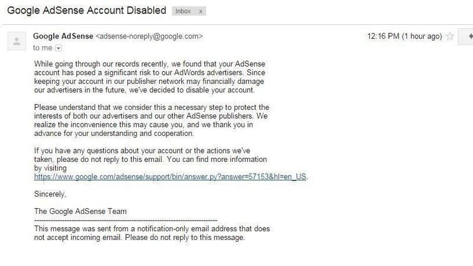Click 'The Google AdSense Team' signature
This screenshot has width=473, height=266.
[x=81, y=210]
